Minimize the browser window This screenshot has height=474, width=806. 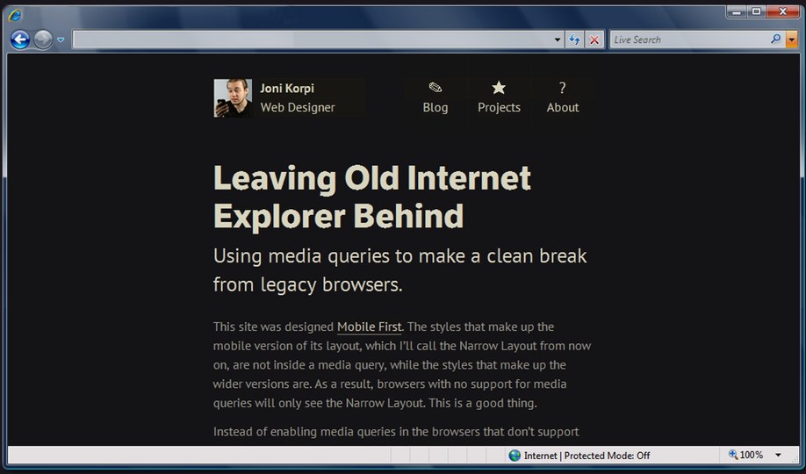(737, 11)
